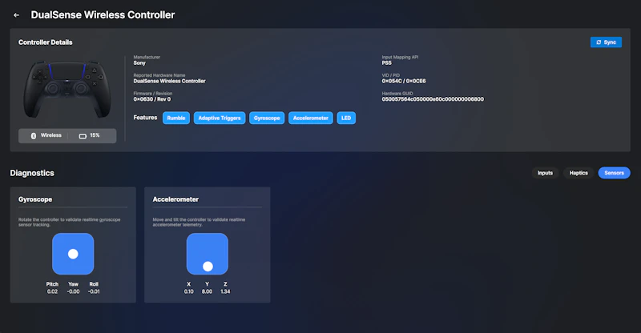Image resolution: width=641 pixels, height=333 pixels.
Task: Select the Gyroscope feature chip
Action: pyautogui.click(x=267, y=118)
